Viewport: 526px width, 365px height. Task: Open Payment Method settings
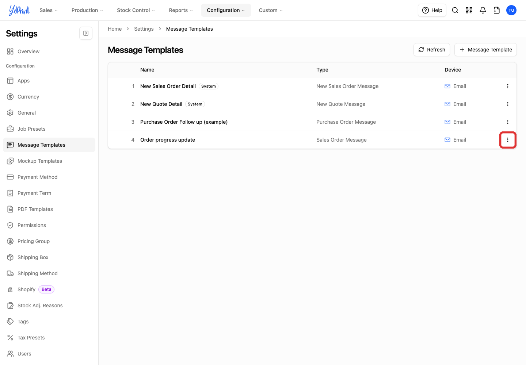[49, 177]
